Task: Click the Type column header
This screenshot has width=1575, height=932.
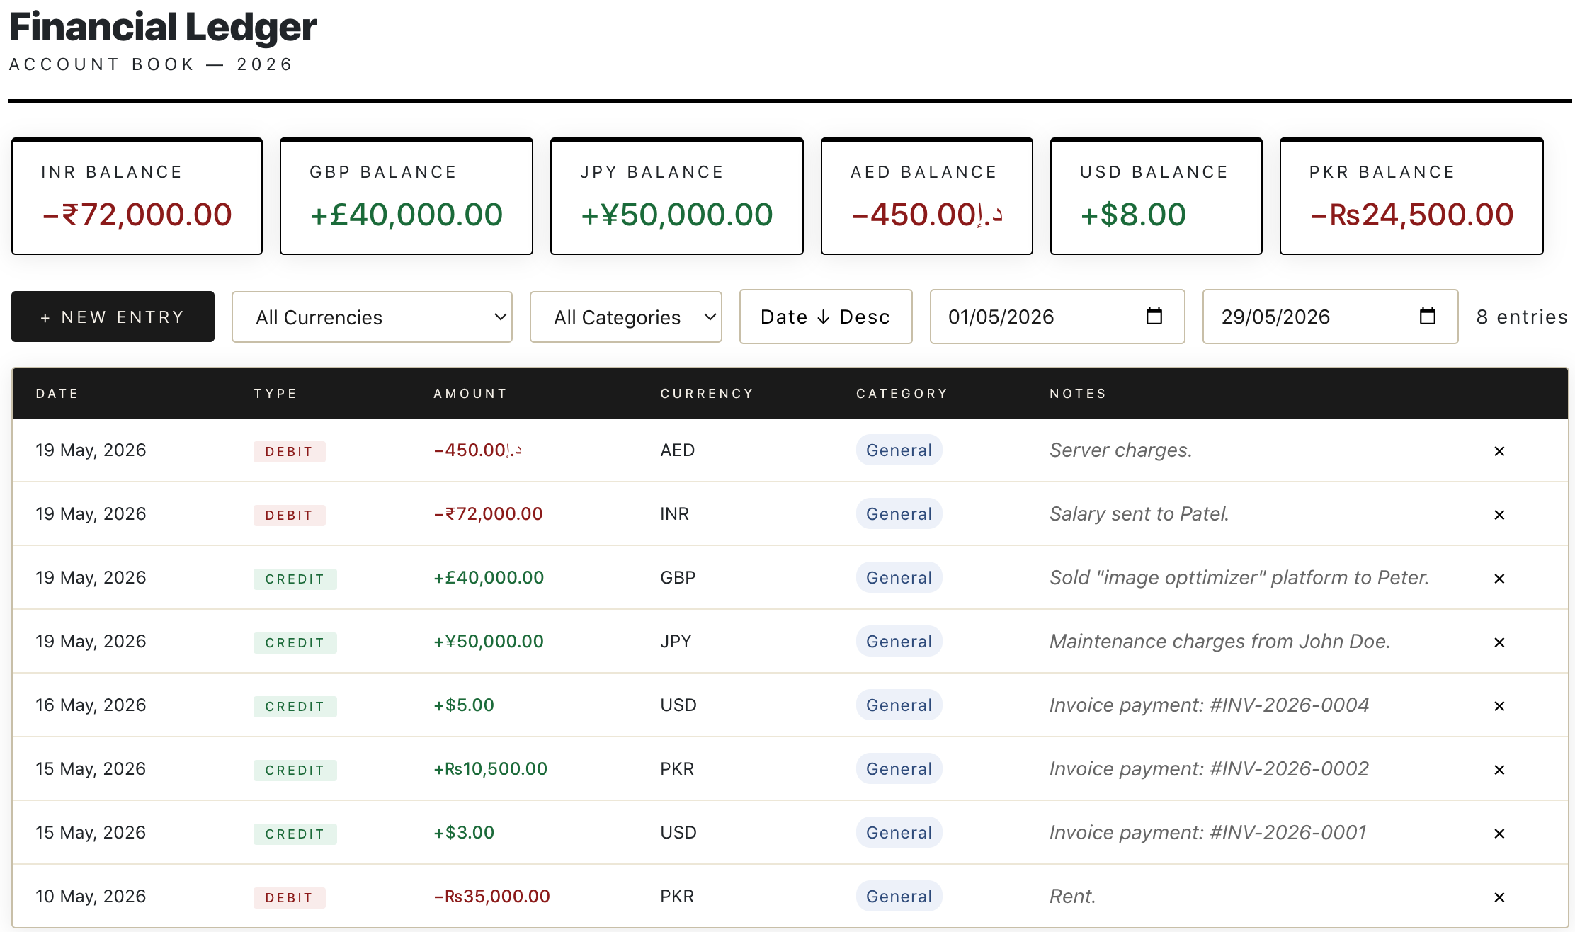Action: [275, 394]
